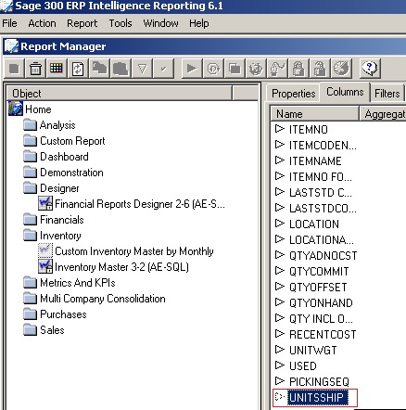
Task: Select the LOCATION column row
Action: pyautogui.click(x=314, y=224)
